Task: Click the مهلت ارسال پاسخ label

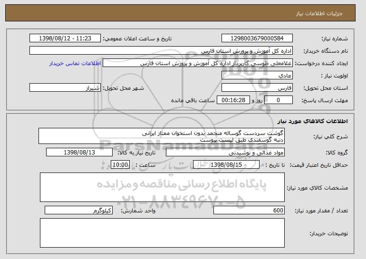Action: point(325,100)
